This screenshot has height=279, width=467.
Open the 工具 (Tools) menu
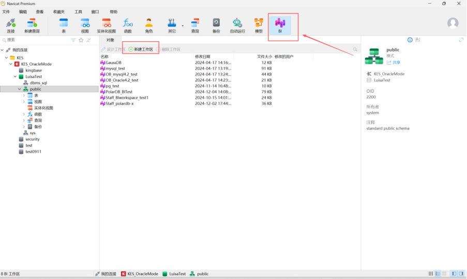point(78,11)
